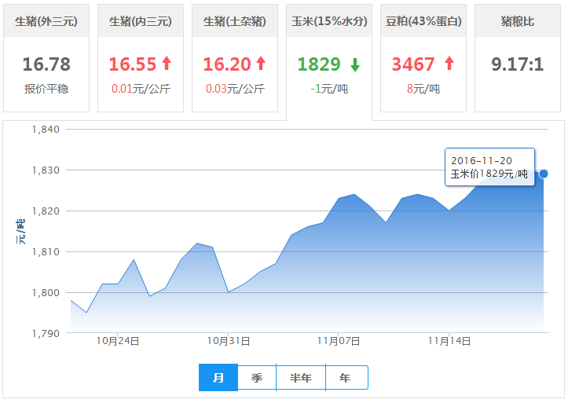Screen dimensions: 568x403
Task: Click the 10月24日 axis label
Action: tap(118, 341)
